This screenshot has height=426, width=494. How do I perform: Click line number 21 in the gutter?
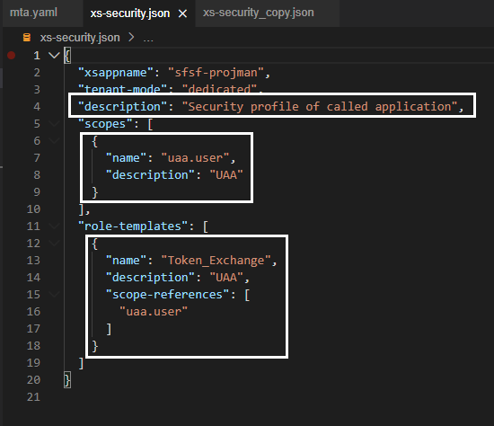click(x=33, y=397)
